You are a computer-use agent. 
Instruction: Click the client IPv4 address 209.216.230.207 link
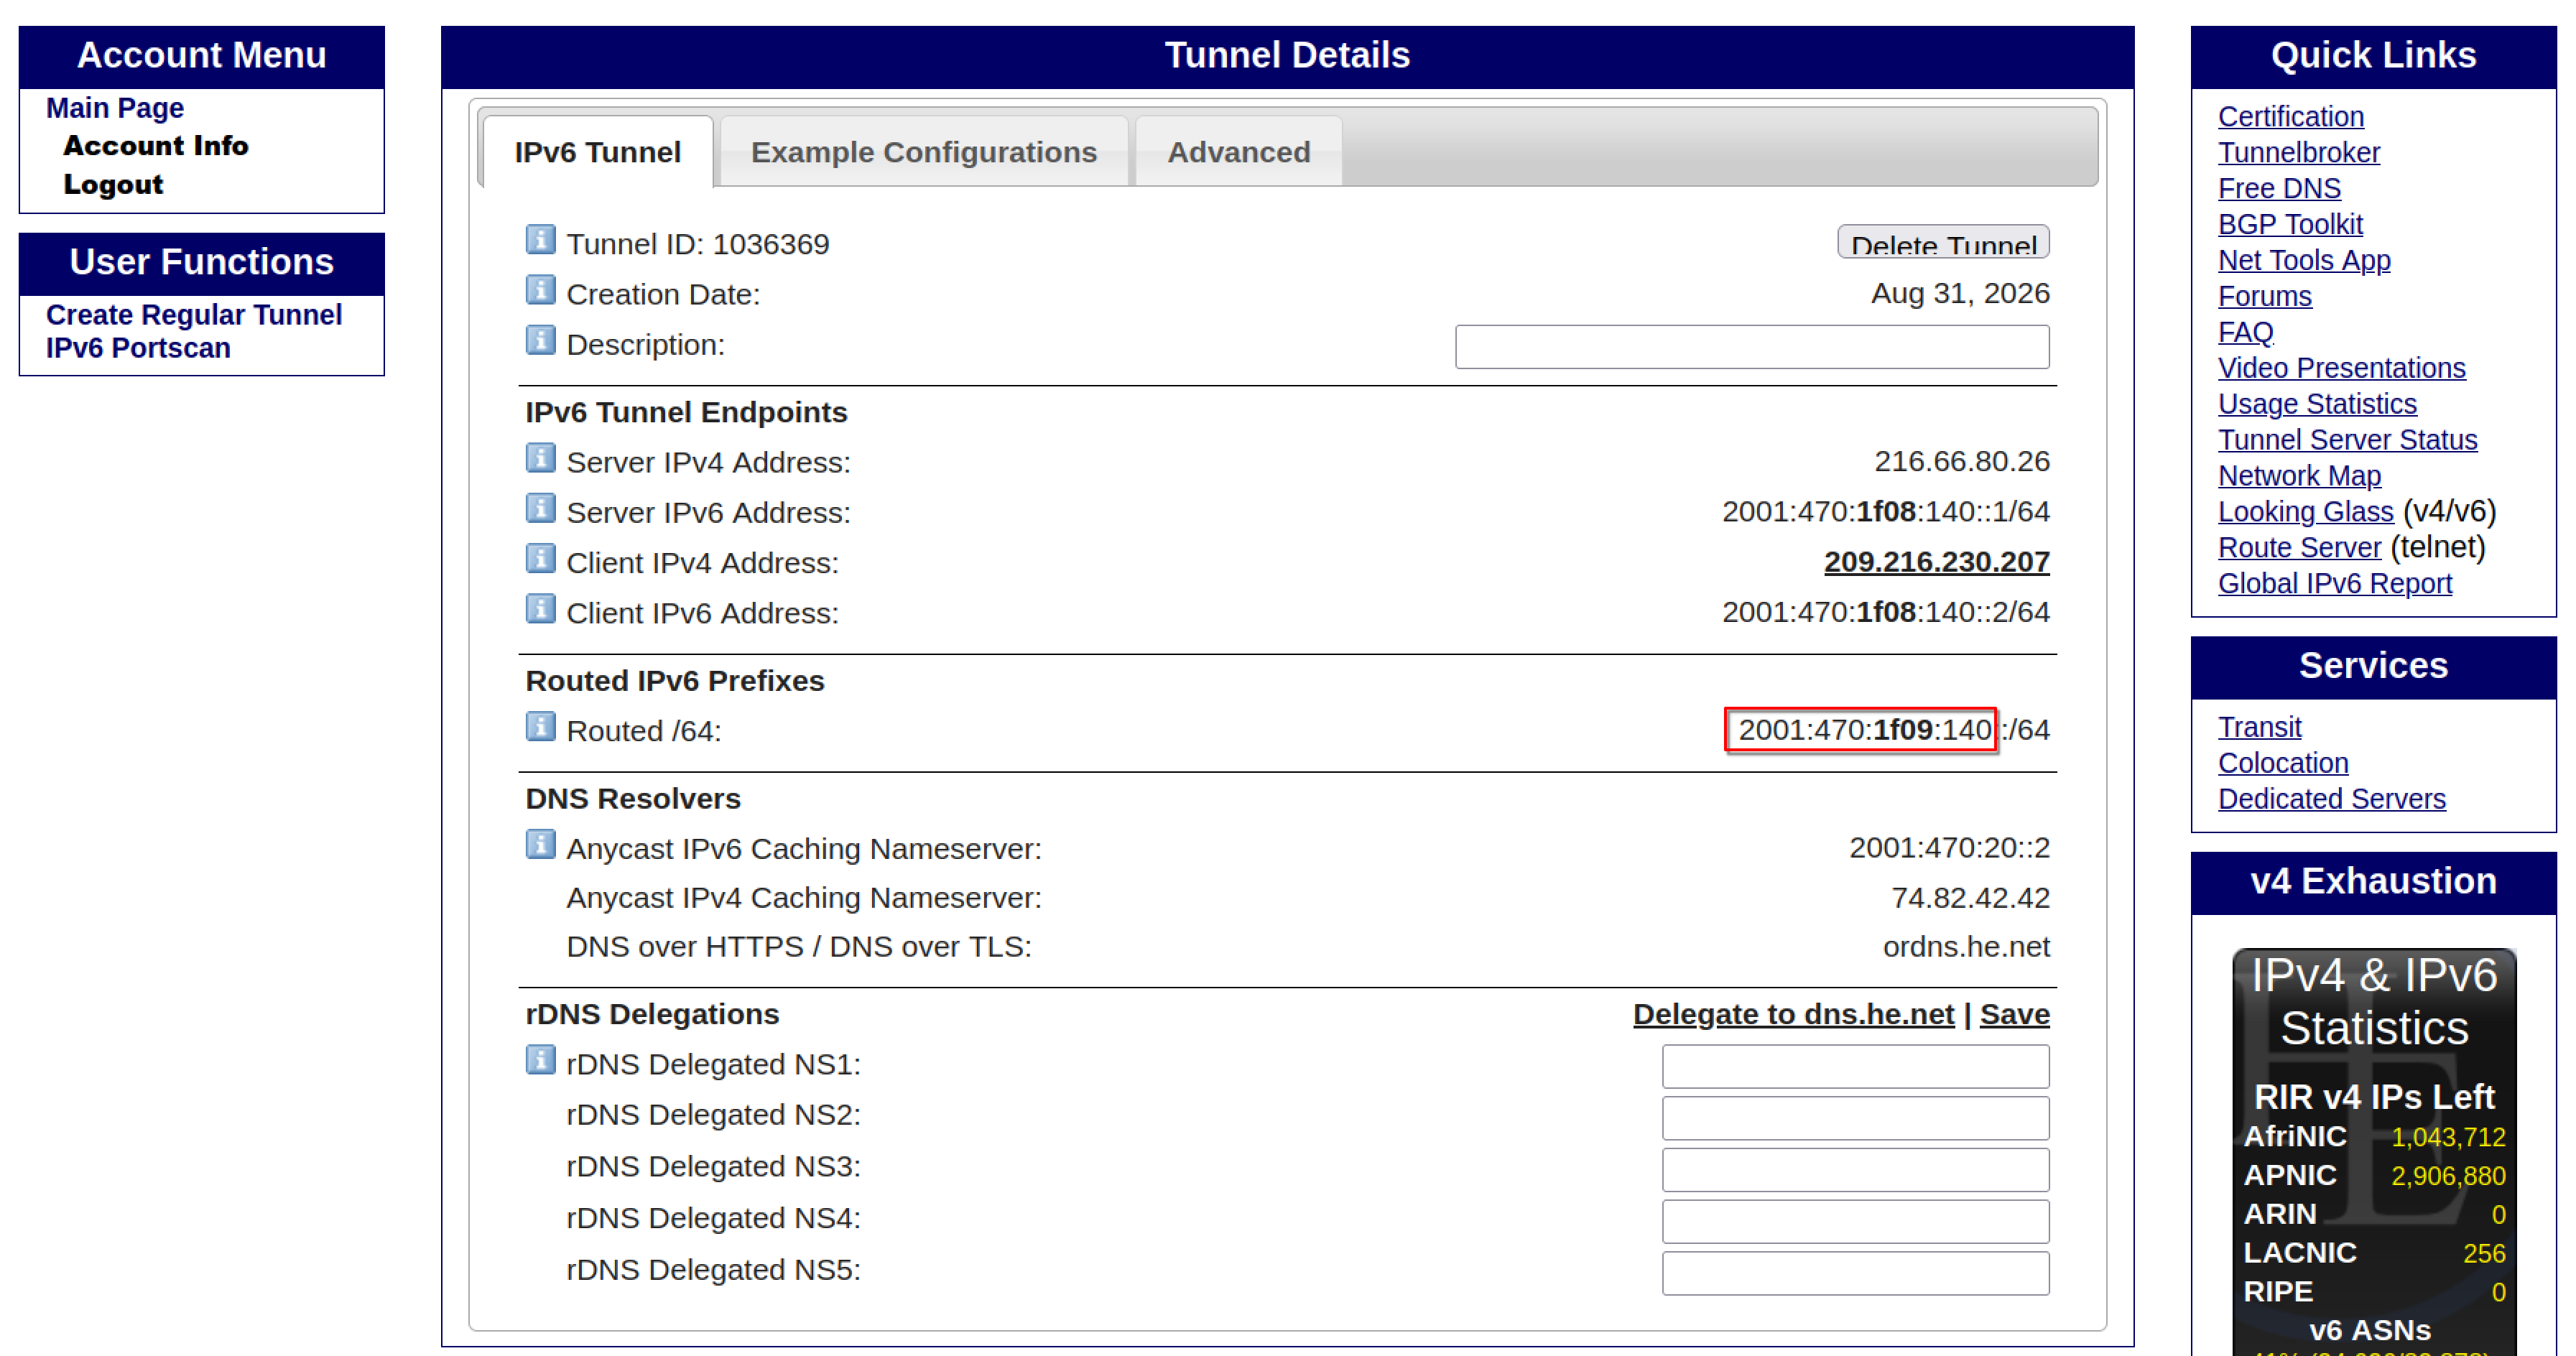coord(1936,562)
